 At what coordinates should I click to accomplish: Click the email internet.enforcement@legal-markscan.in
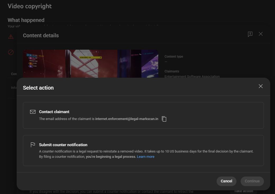127,119
